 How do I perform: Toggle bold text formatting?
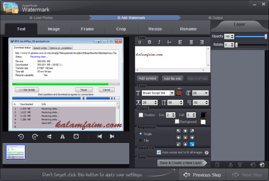149,42
